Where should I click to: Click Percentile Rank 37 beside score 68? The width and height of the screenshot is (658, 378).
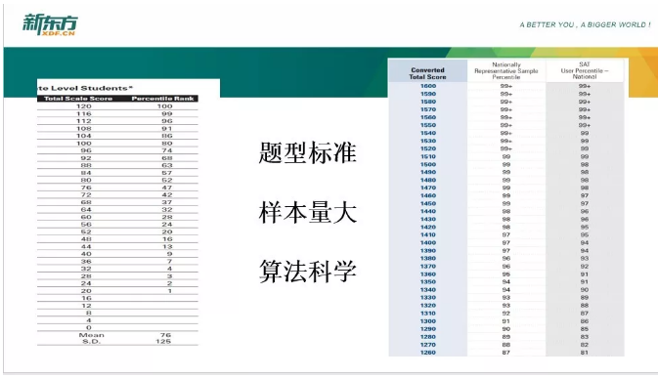point(167,202)
